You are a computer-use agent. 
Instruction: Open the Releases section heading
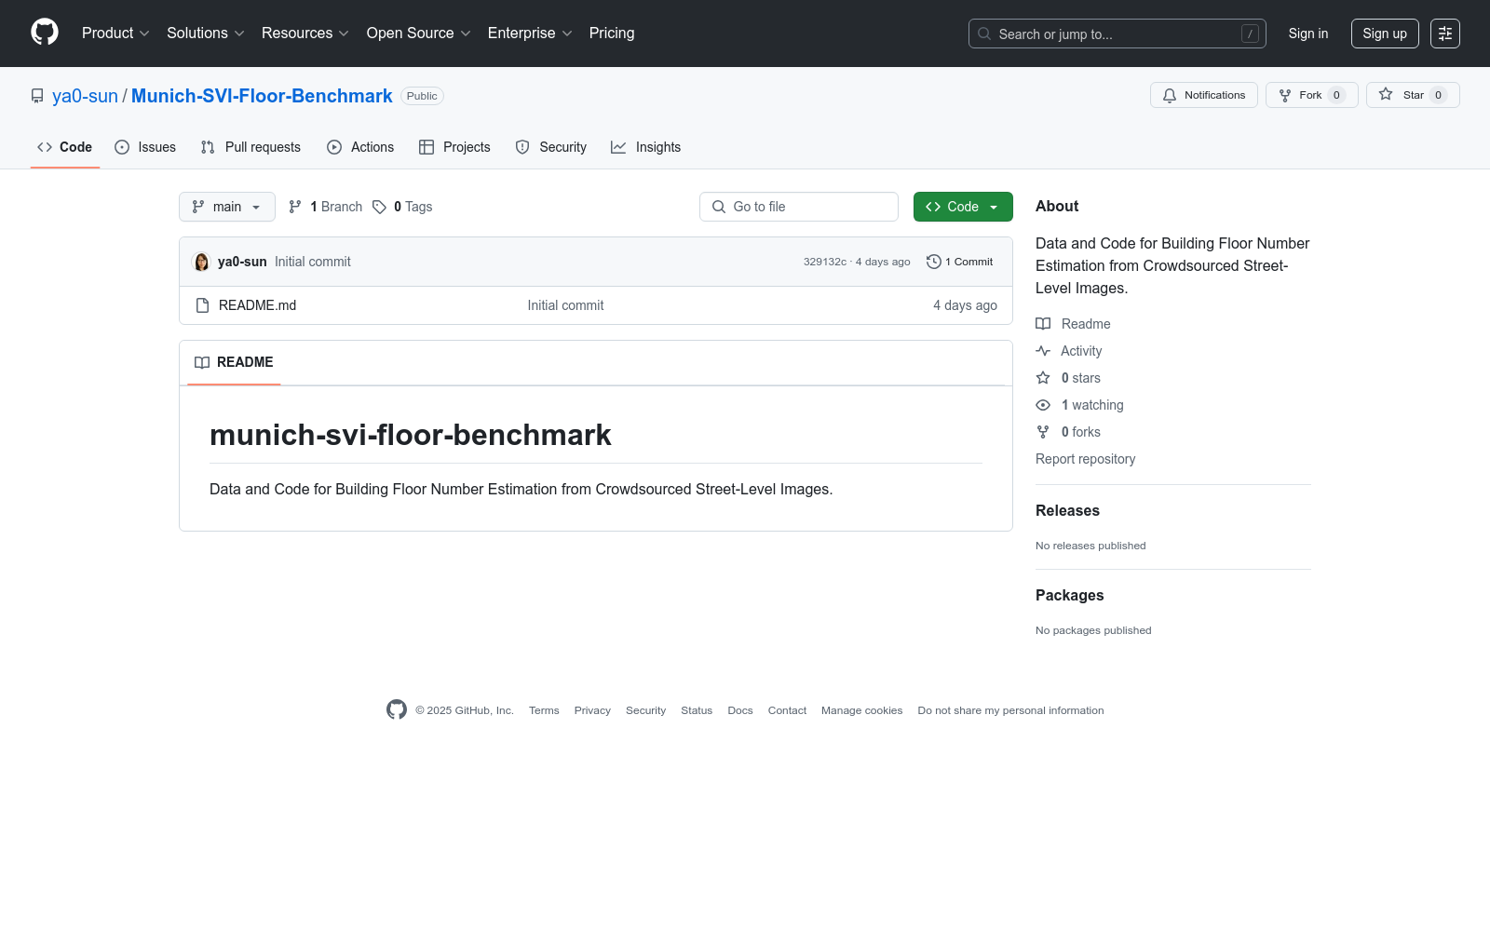click(1067, 510)
